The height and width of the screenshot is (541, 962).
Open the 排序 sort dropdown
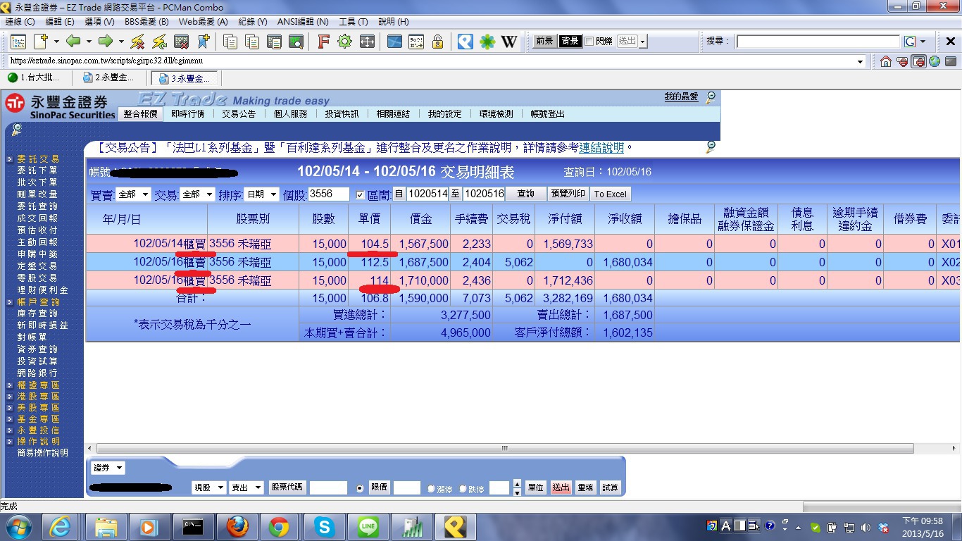pos(261,194)
